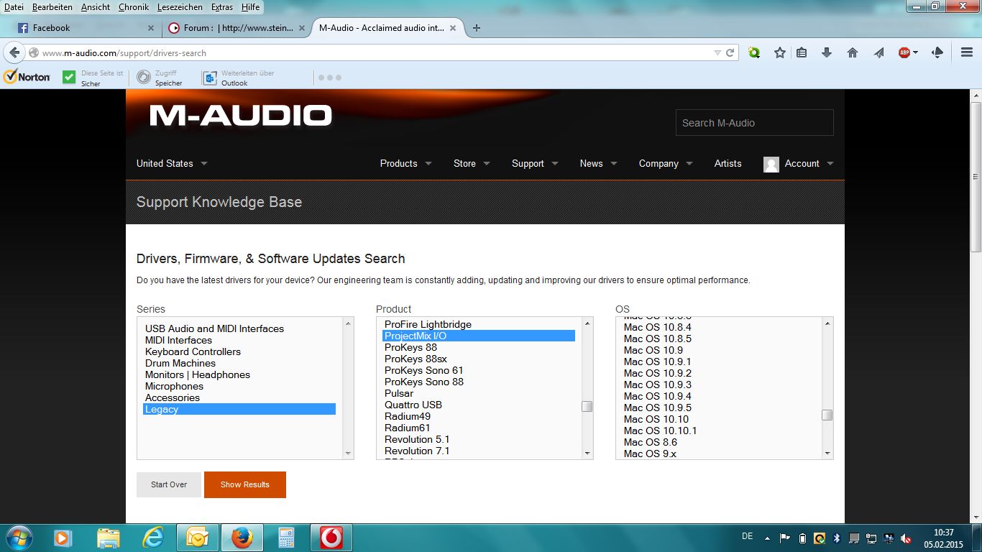The image size is (982, 552).
Task: Click the Norton logo in the toolbar
Action: [x=27, y=77]
